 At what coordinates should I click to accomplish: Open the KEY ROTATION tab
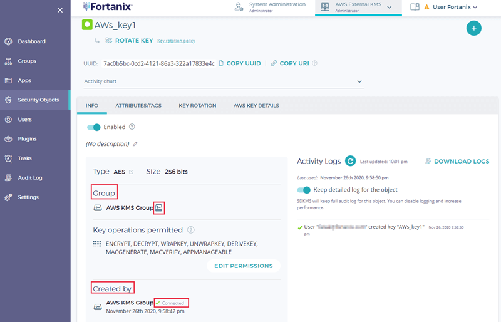pyautogui.click(x=197, y=106)
